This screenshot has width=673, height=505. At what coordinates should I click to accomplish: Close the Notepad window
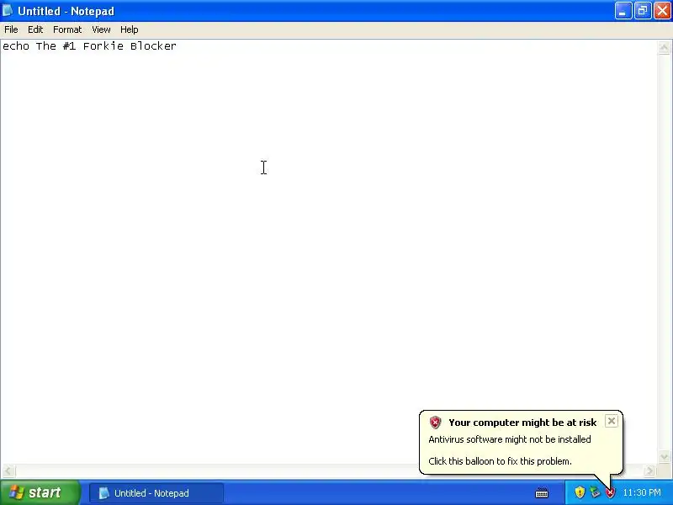[662, 11]
